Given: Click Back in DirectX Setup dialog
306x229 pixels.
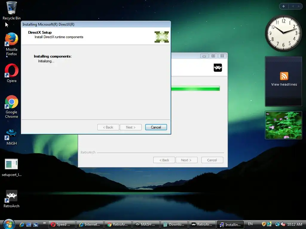Looking at the screenshot, I should pos(108,127).
